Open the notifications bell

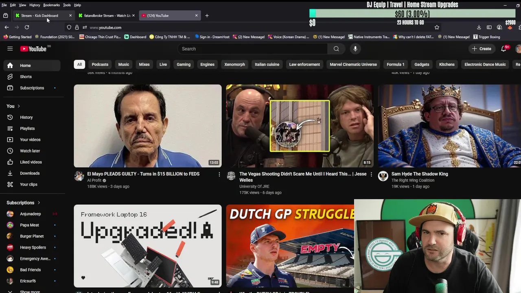[x=504, y=49]
